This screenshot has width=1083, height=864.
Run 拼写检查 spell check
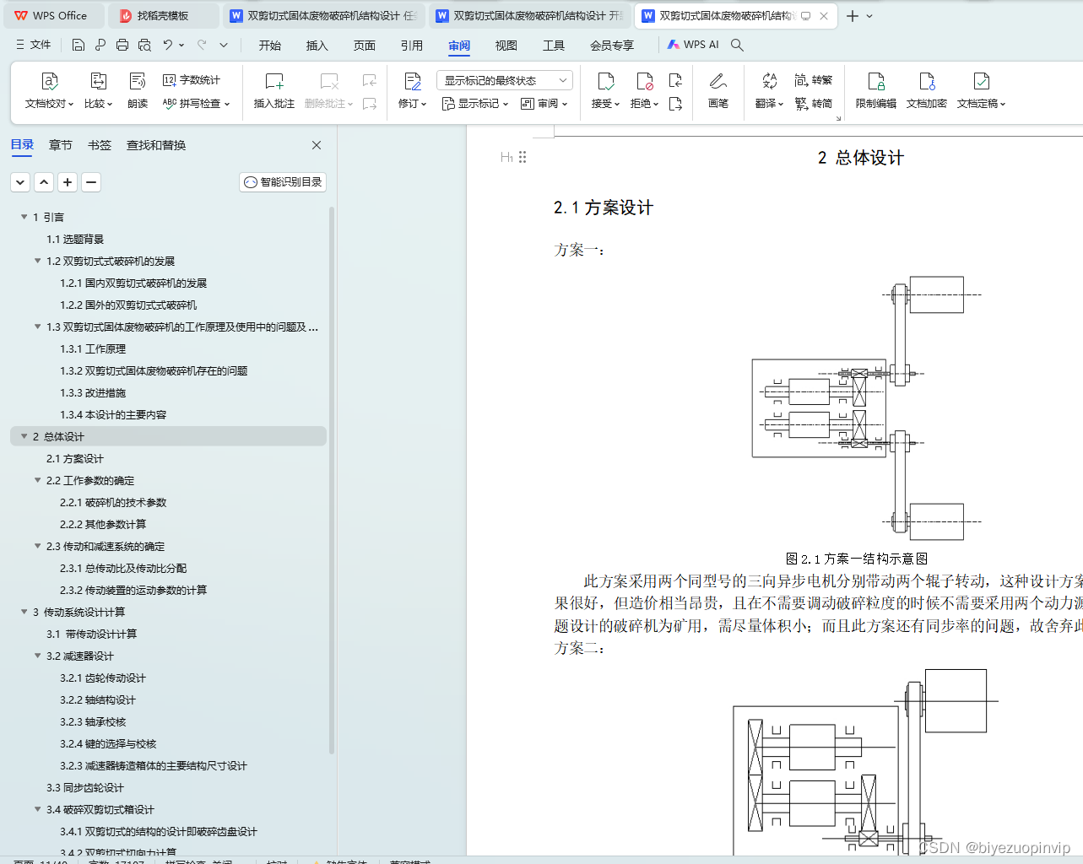coord(196,104)
